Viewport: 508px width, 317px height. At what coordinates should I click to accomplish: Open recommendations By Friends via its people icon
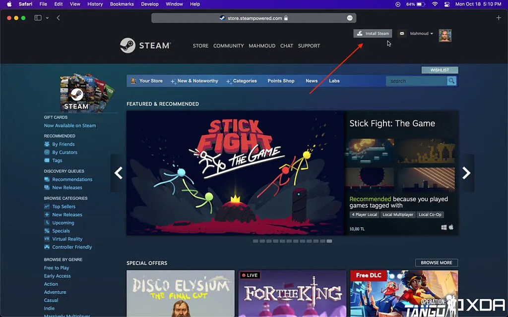[x=47, y=144]
